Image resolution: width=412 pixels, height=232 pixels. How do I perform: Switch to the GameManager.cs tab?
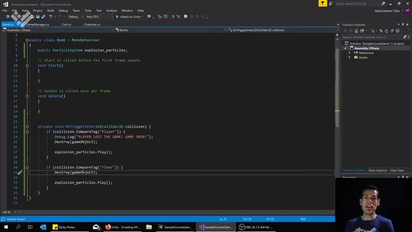click(37, 24)
